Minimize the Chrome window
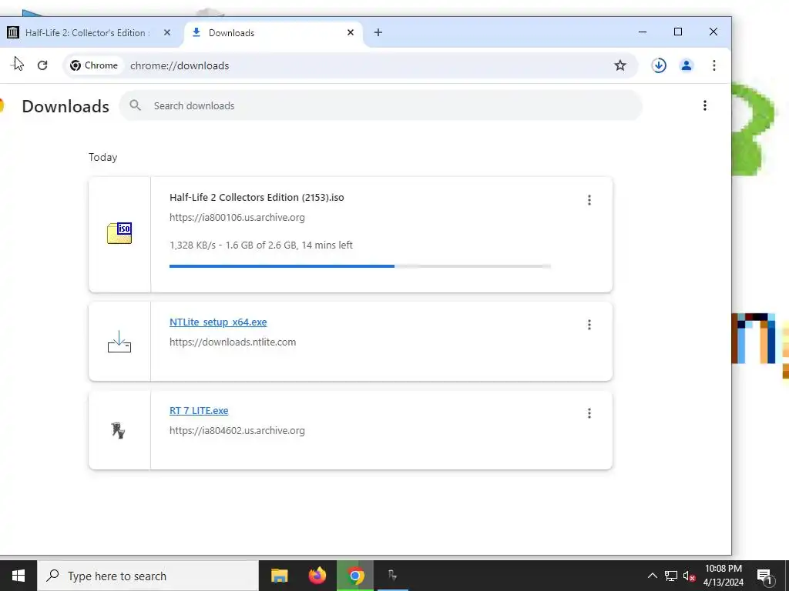This screenshot has height=591, width=789. point(643,32)
